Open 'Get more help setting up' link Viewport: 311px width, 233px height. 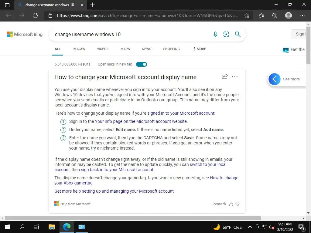[114, 191]
